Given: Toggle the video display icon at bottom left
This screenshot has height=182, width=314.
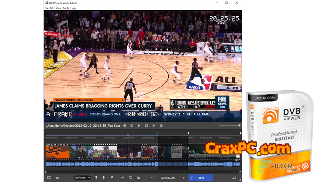Looking at the screenshot, I should (x=49, y=178).
